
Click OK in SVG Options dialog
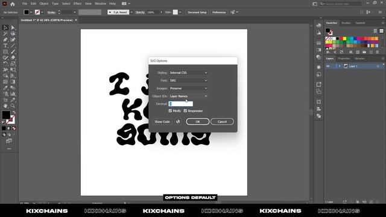pos(198,122)
